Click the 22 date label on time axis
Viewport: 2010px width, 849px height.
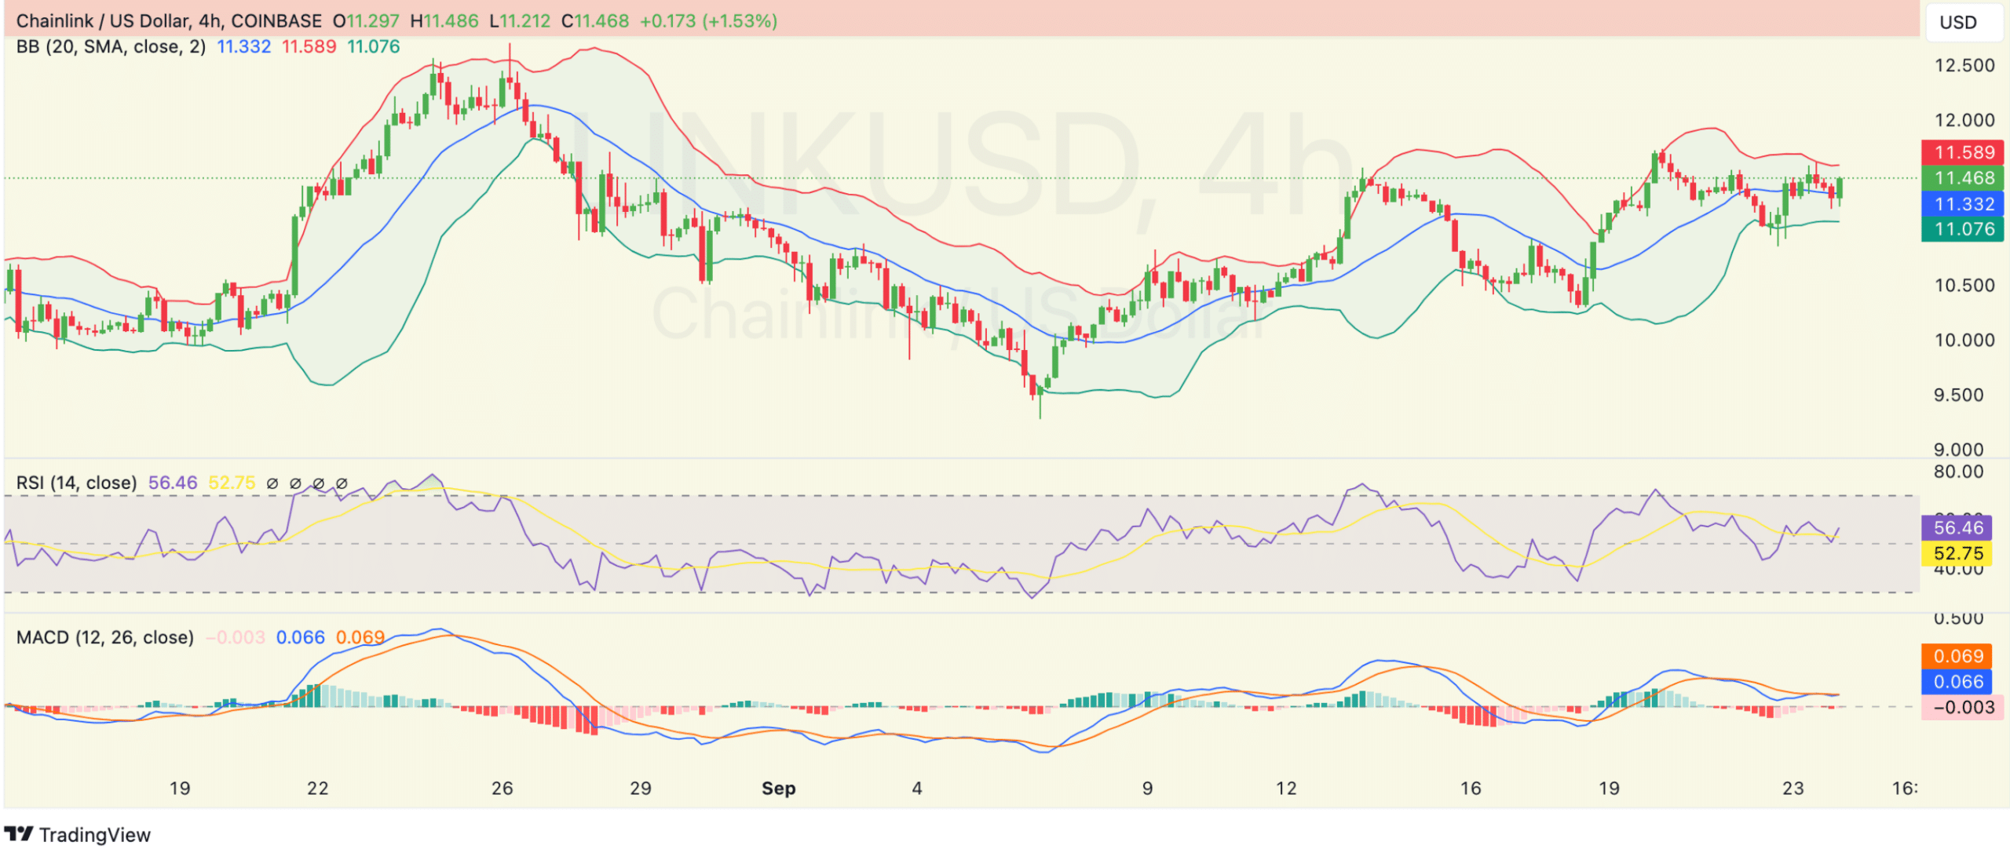pyautogui.click(x=317, y=788)
